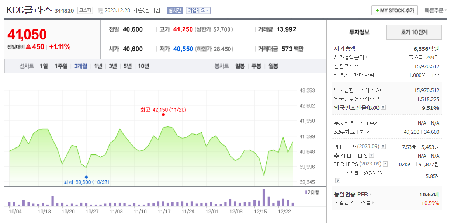Click the MY STOCK 추가 button
Image resolution: width=451 pixels, height=223 pixels.
394,10
